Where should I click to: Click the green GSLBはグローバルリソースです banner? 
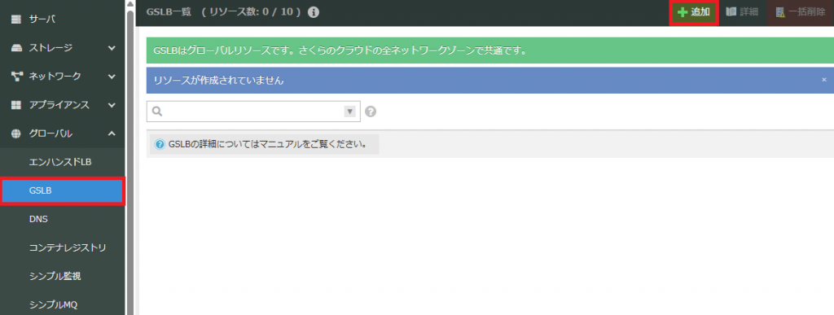tap(489, 51)
